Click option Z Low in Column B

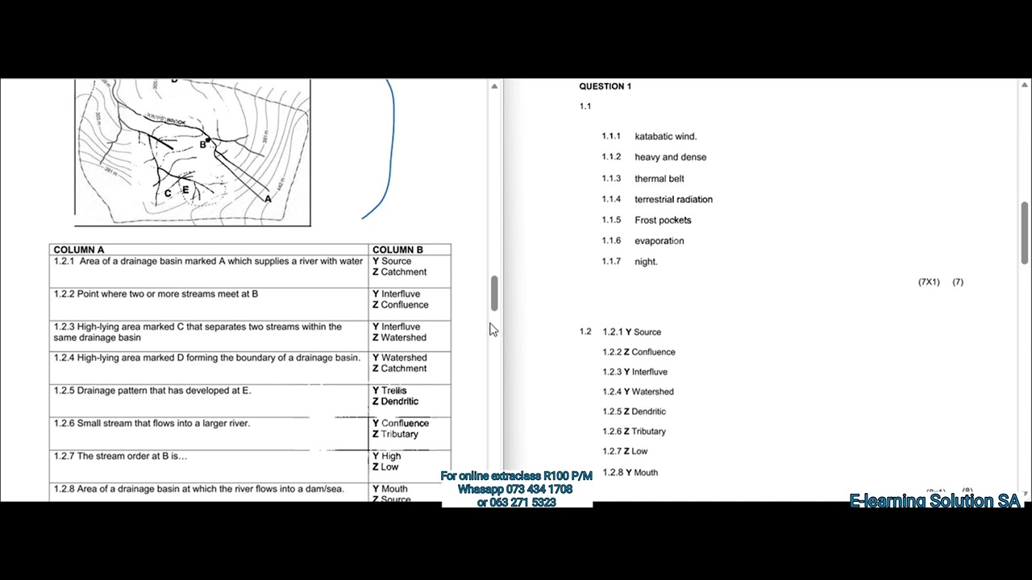click(385, 467)
